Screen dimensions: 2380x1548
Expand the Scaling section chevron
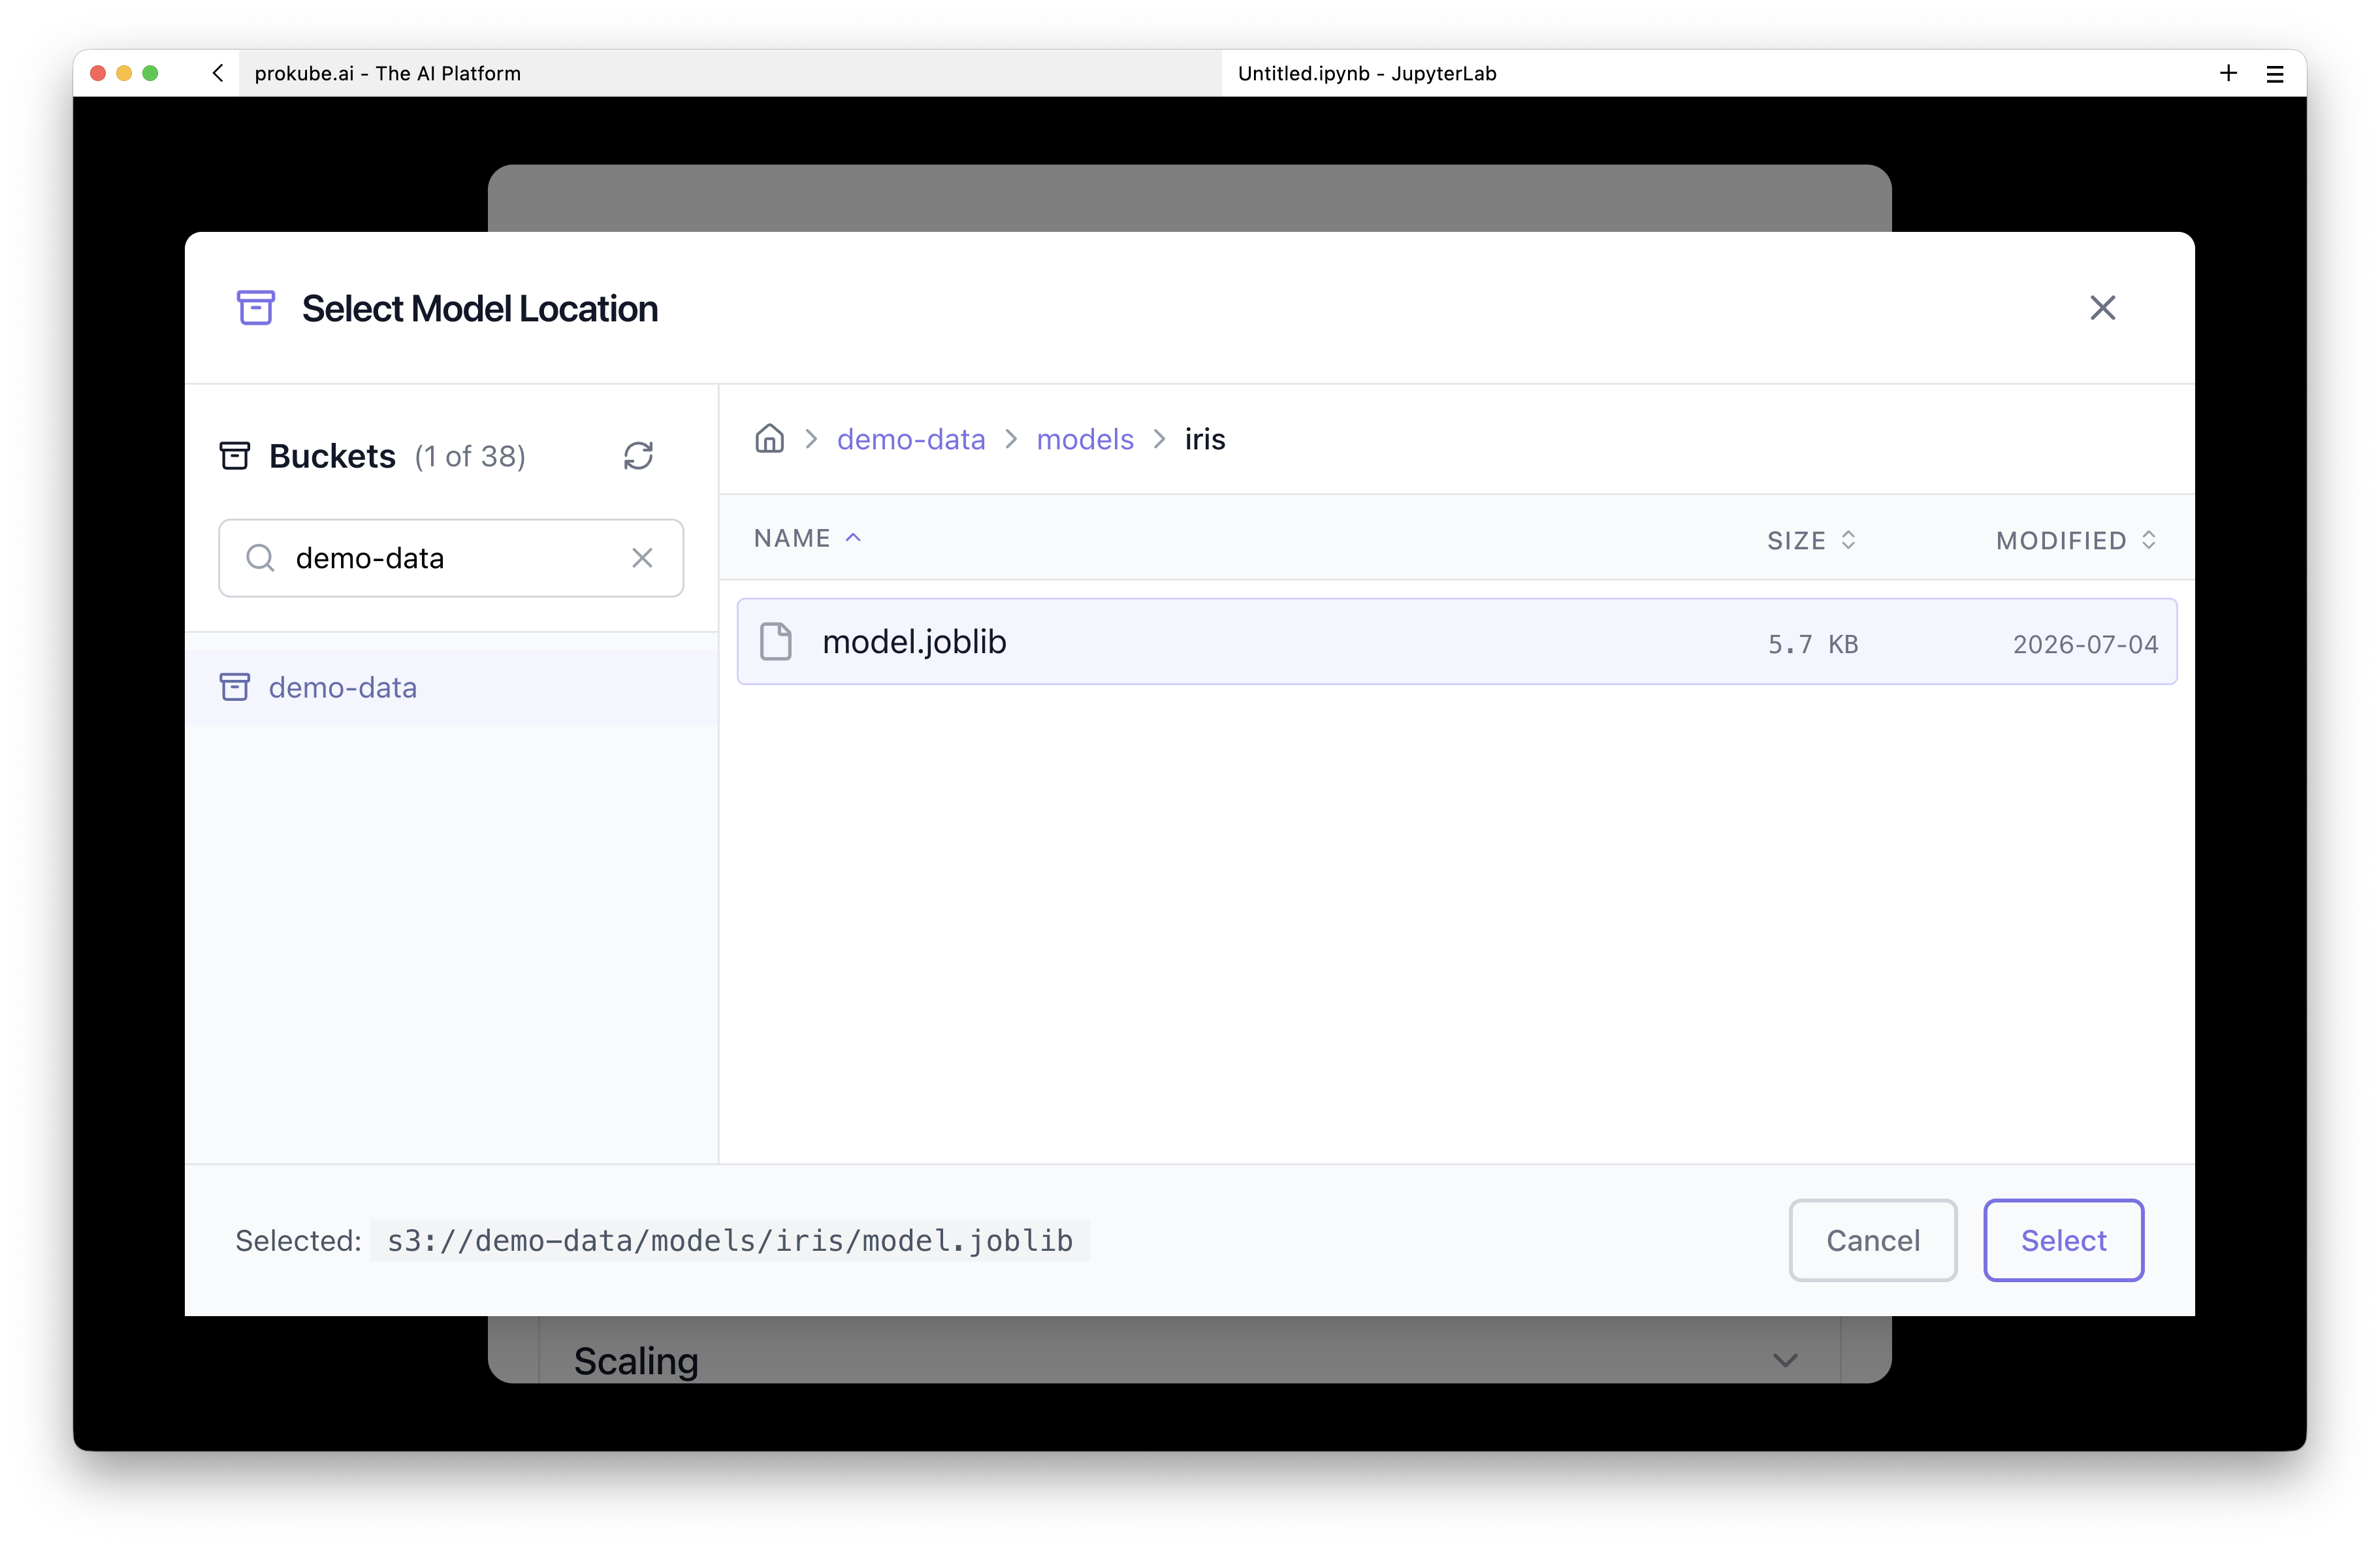[x=1785, y=1361]
